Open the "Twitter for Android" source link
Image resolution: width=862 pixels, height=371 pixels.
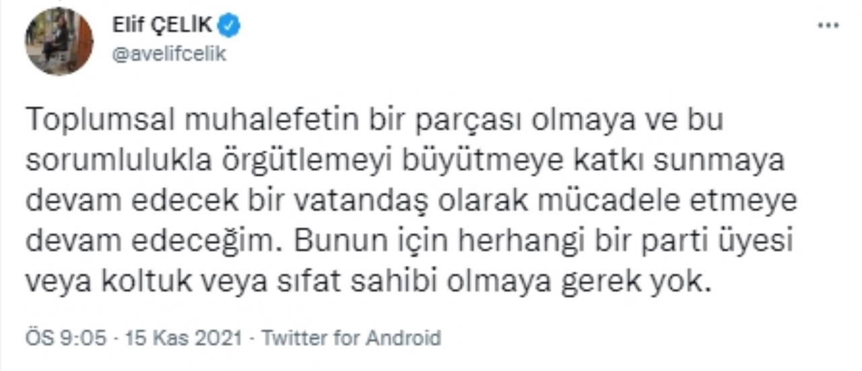[351, 337]
